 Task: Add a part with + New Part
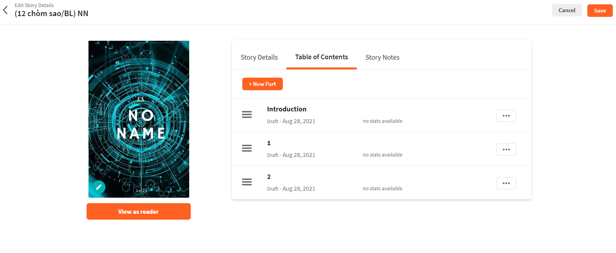pos(262,84)
